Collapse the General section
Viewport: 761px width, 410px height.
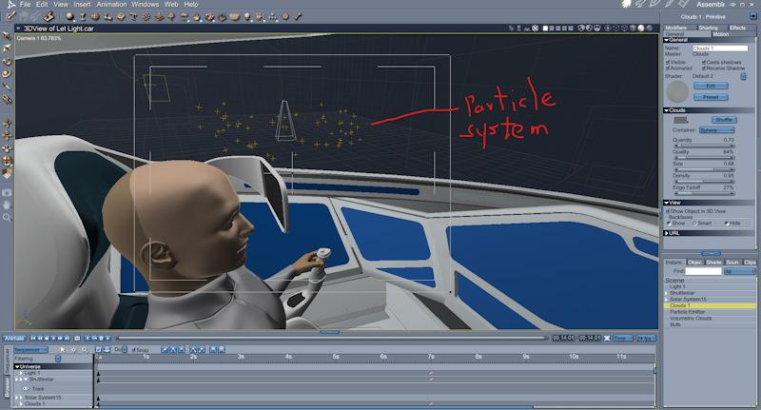[667, 40]
